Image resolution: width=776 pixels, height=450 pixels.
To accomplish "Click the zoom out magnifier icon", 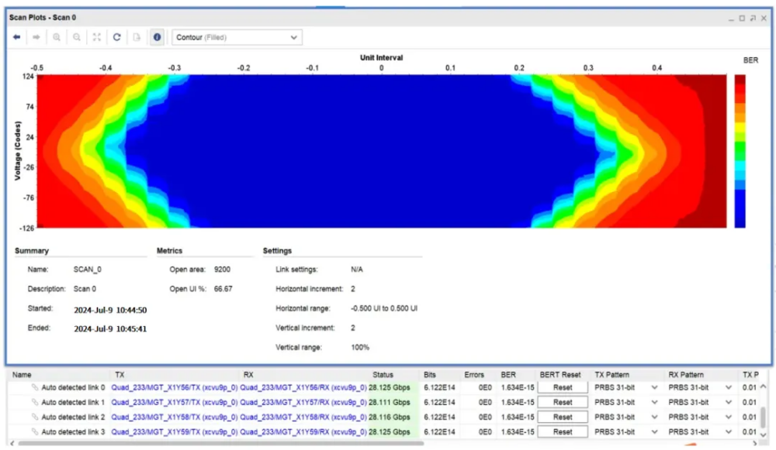I will point(77,37).
